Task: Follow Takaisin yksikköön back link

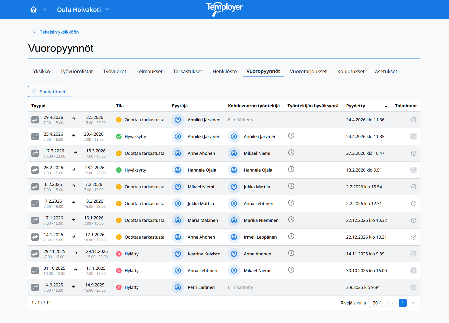Action: pos(56,32)
